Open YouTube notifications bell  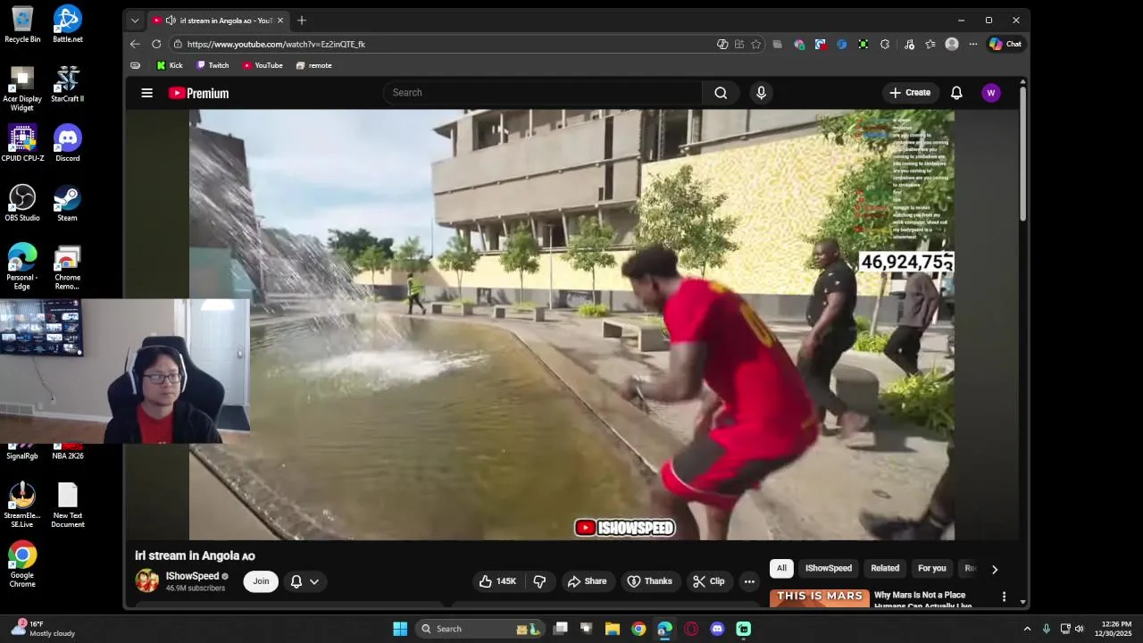point(956,93)
